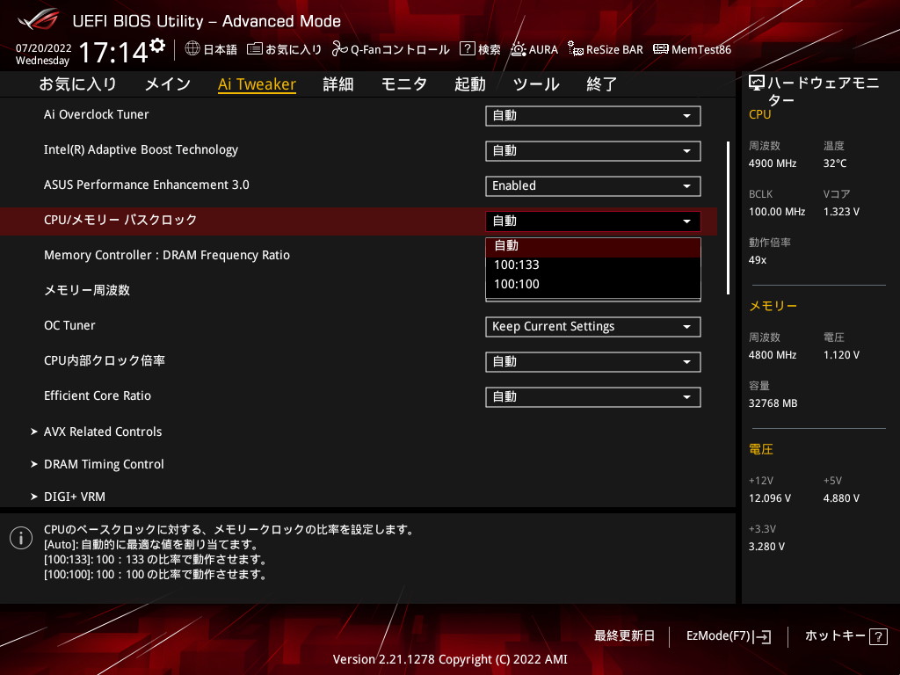Click +12V 12.096 V reading
Image resolution: width=900 pixels, height=675 pixels.
tap(770, 498)
